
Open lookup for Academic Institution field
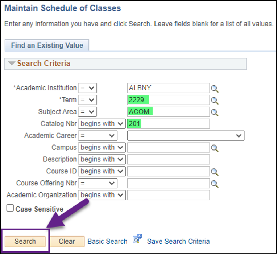(x=215, y=89)
